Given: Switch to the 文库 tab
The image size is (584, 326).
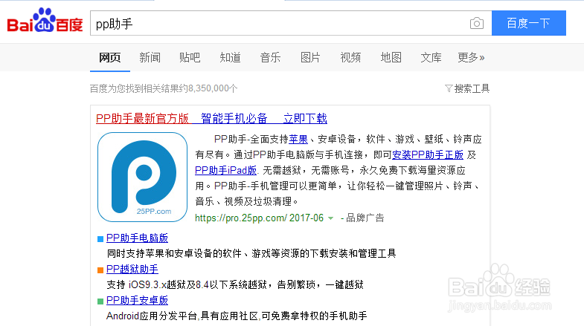Looking at the screenshot, I should (431, 57).
